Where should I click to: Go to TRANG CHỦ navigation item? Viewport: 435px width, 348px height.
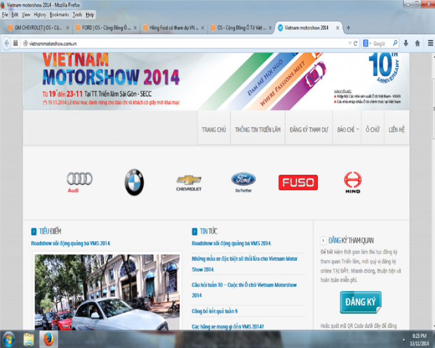pos(214,129)
